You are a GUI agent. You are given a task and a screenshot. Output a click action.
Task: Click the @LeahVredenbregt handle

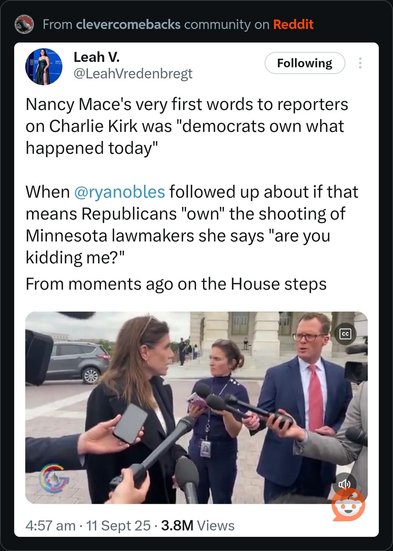[133, 74]
